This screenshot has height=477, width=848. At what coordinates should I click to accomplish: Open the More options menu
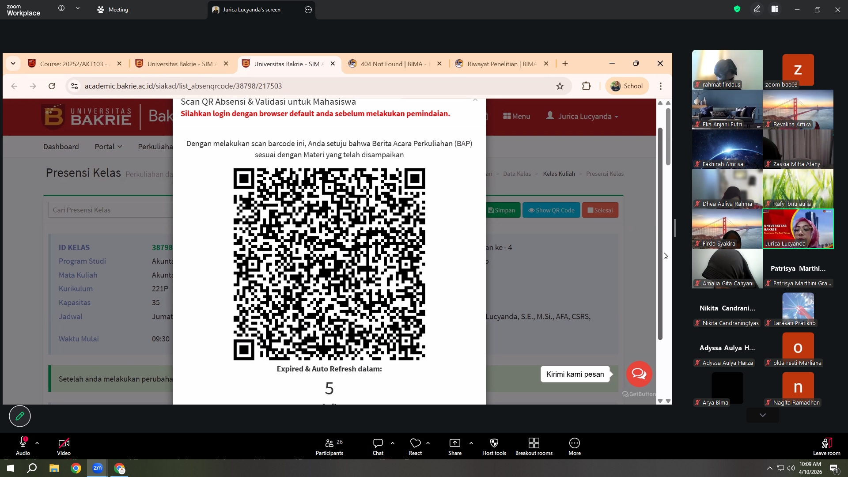(x=575, y=446)
